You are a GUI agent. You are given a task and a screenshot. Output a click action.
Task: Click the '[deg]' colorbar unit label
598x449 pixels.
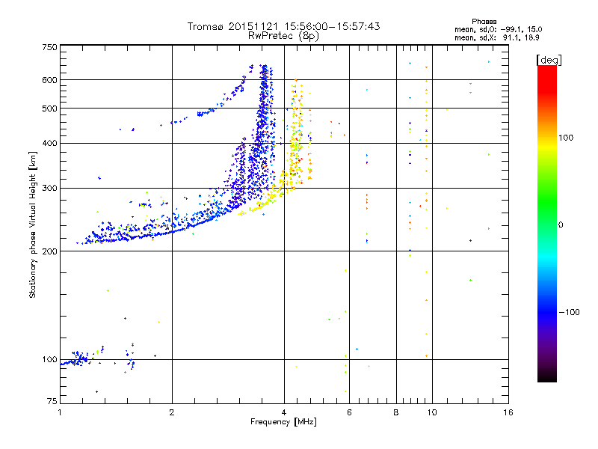(549, 60)
